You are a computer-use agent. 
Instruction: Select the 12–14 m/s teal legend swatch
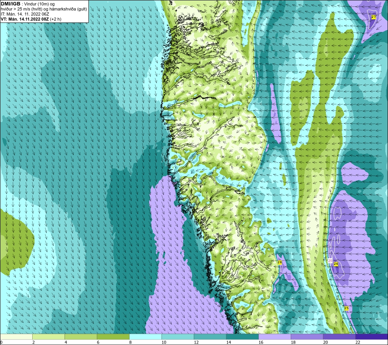pyautogui.click(x=210, y=337)
